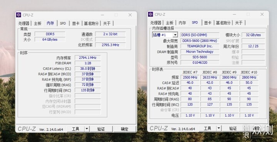
Task: Minimize the right CPU-Z window
Action: tap(234, 14)
